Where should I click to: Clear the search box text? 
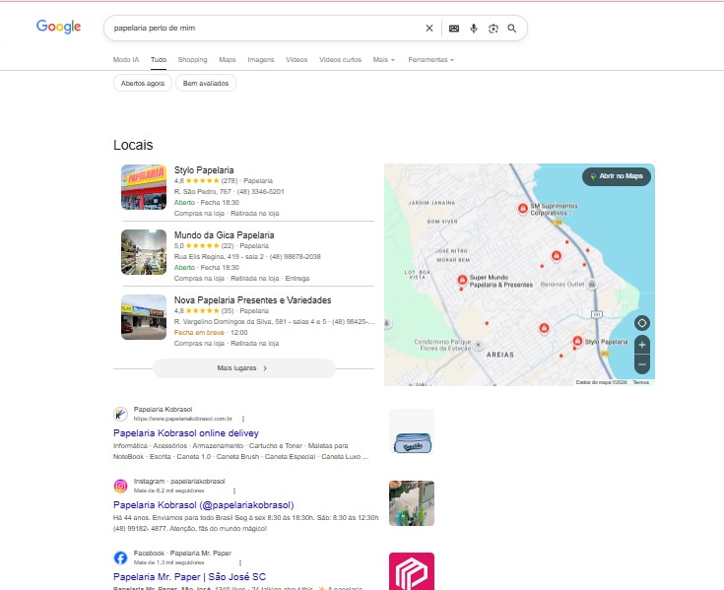pyautogui.click(x=428, y=29)
